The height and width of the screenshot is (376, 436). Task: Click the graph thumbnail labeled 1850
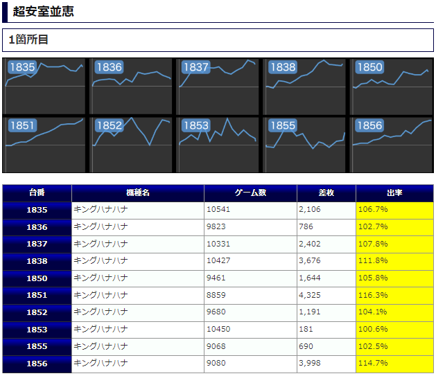[392, 86]
